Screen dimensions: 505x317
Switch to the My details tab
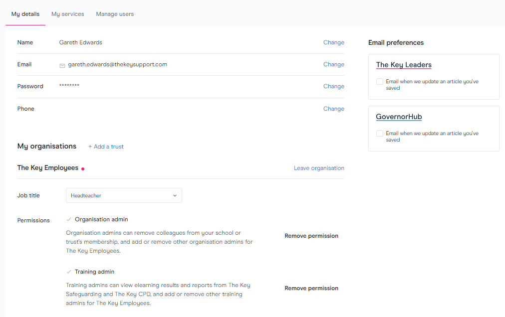pyautogui.click(x=25, y=14)
